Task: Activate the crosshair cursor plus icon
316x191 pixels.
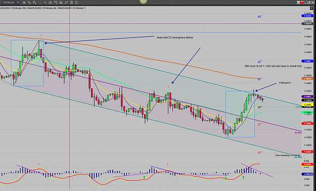Action: pyautogui.click(x=45, y=3)
